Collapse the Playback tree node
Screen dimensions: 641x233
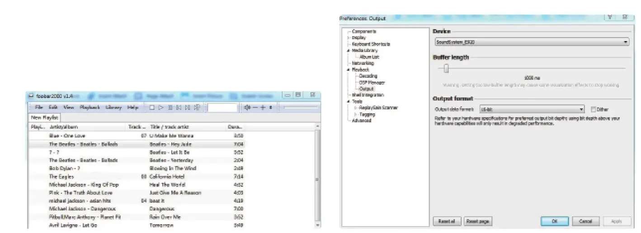349,70
